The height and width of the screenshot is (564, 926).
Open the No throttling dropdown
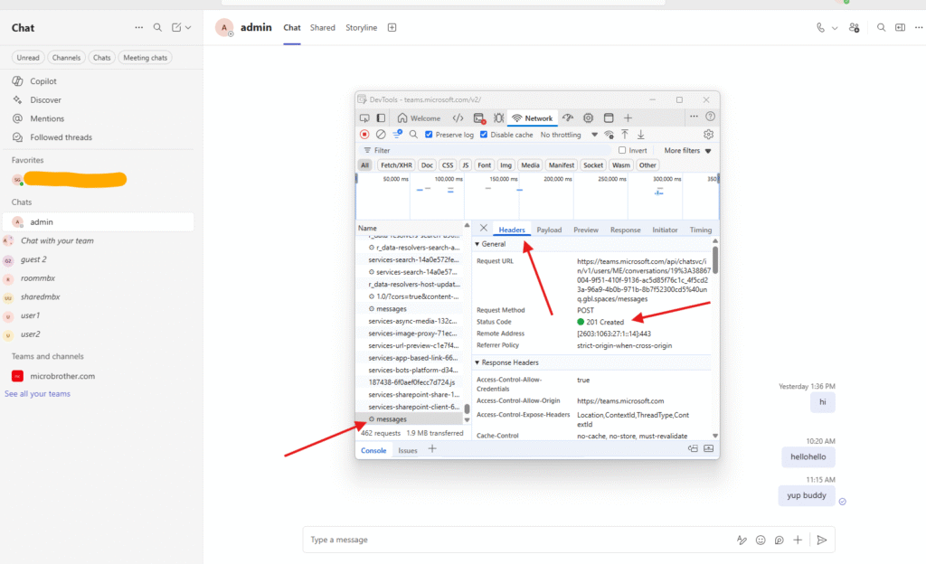click(568, 135)
